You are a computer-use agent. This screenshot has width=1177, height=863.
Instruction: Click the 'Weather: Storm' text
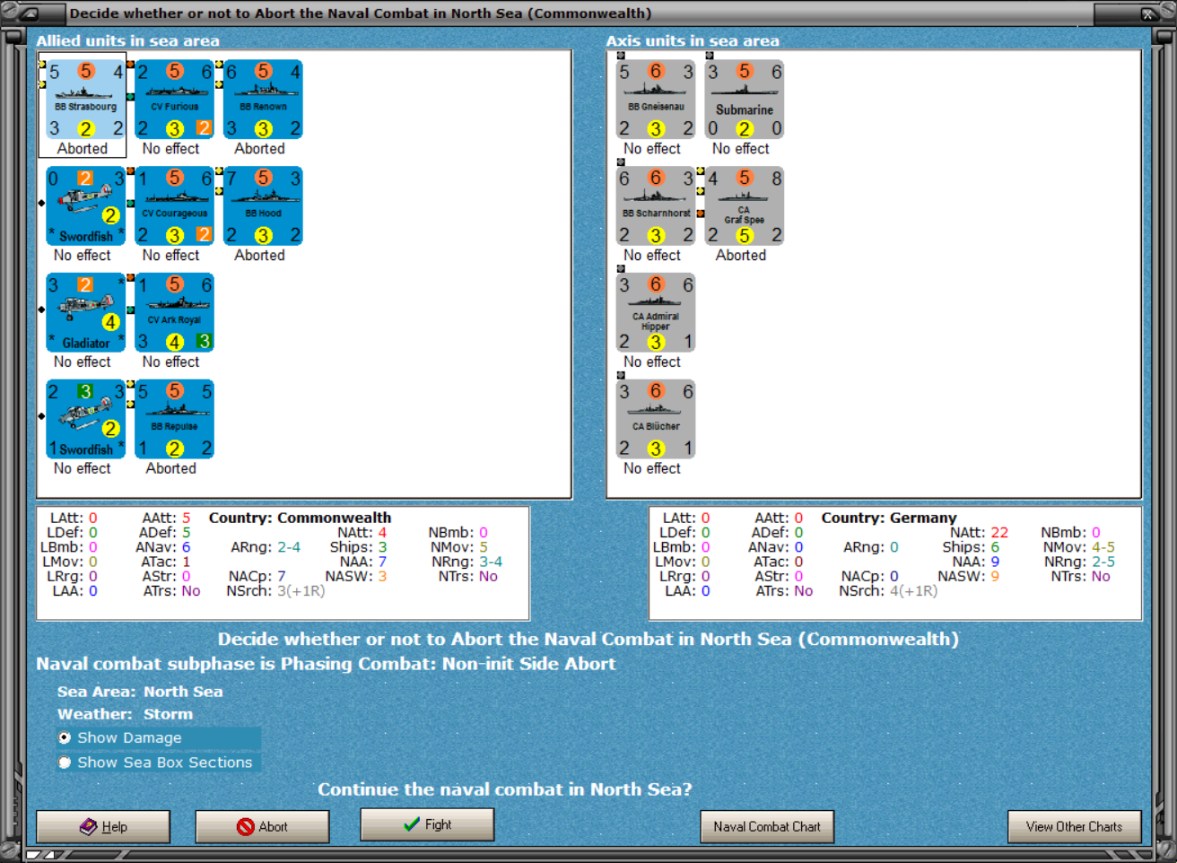tap(125, 714)
